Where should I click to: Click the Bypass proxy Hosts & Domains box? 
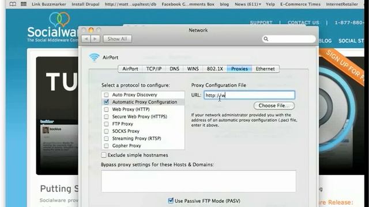pyautogui.click(x=198, y=181)
